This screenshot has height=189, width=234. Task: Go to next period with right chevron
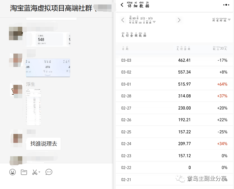click(179, 20)
